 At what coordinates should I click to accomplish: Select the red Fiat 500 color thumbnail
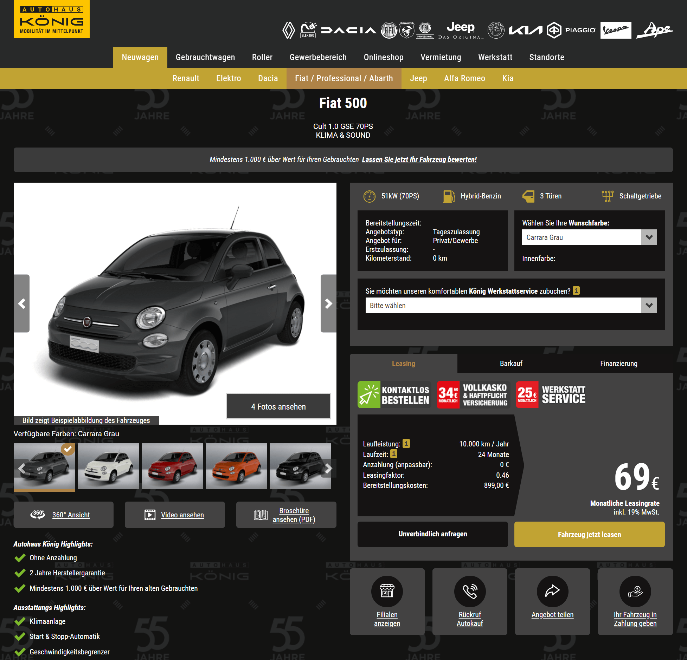point(172,466)
